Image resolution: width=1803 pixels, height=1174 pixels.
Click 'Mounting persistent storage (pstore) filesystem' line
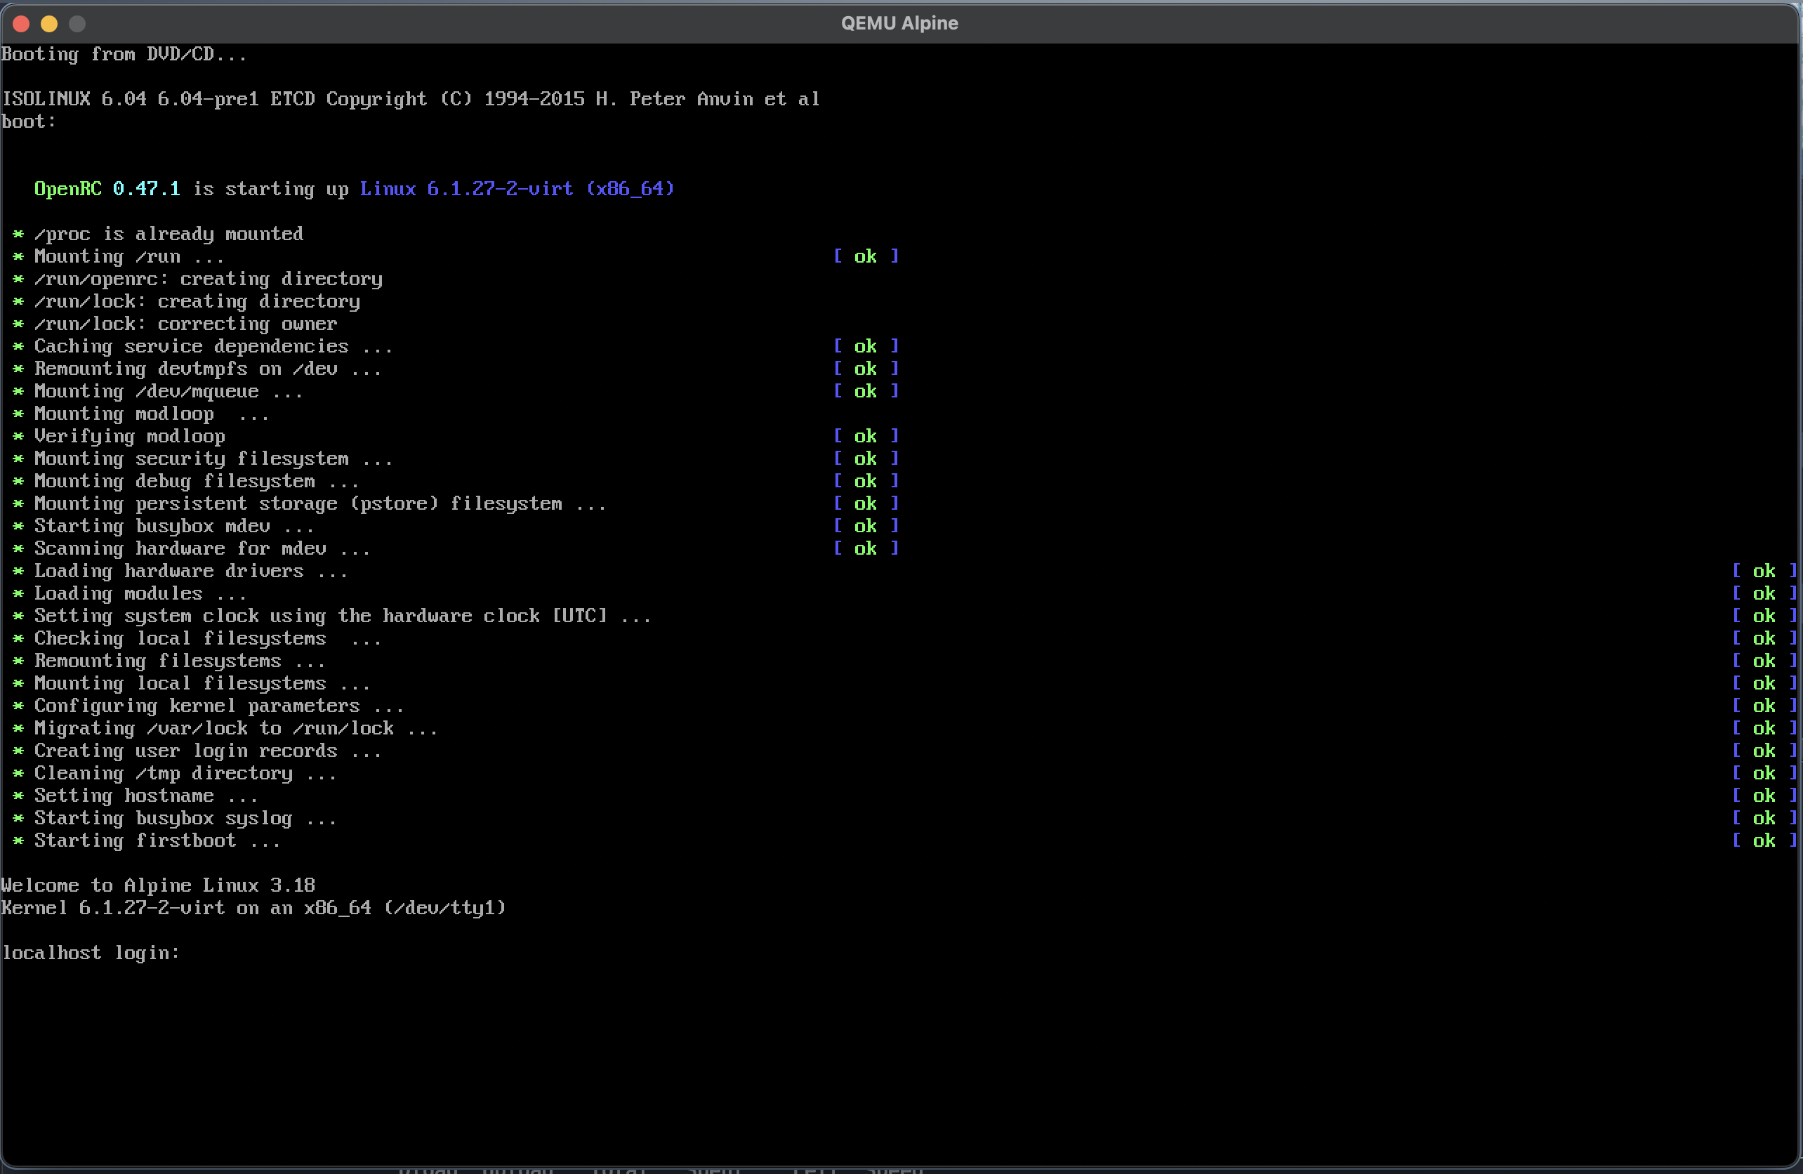click(x=320, y=503)
